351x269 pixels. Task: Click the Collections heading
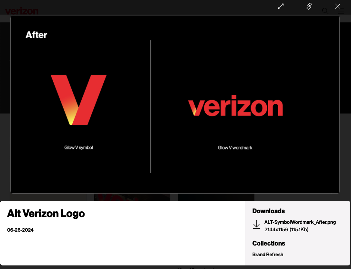[x=269, y=243]
